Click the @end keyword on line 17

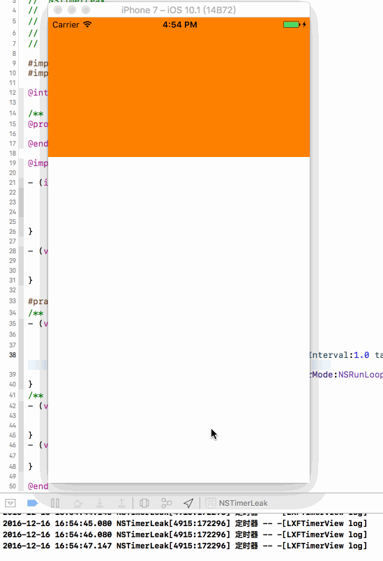click(38, 144)
